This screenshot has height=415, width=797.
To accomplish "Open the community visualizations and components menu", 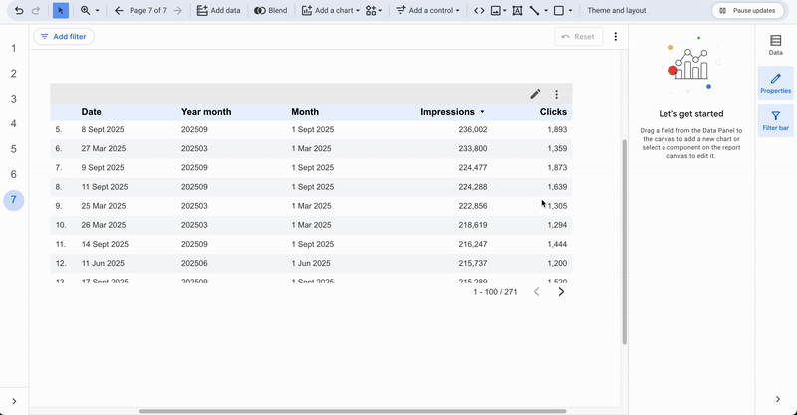I will [374, 10].
